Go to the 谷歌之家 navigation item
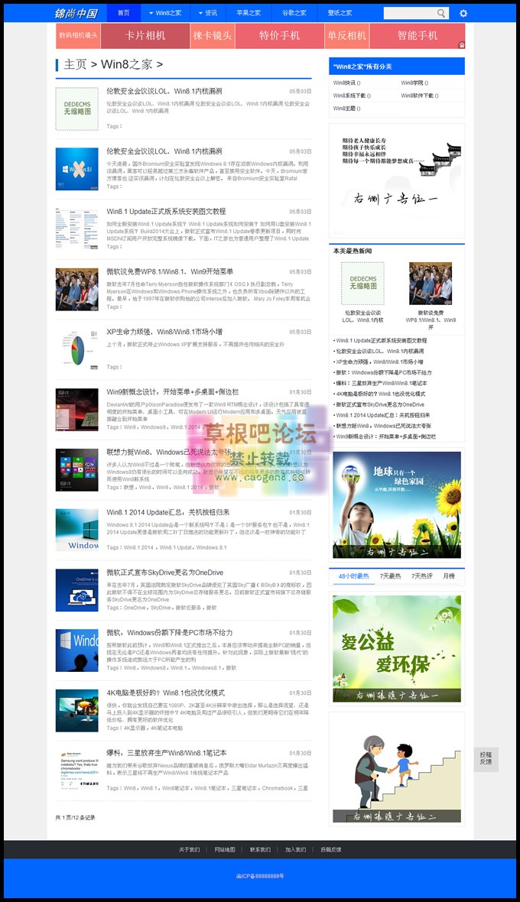The width and height of the screenshot is (520, 902). click(294, 13)
